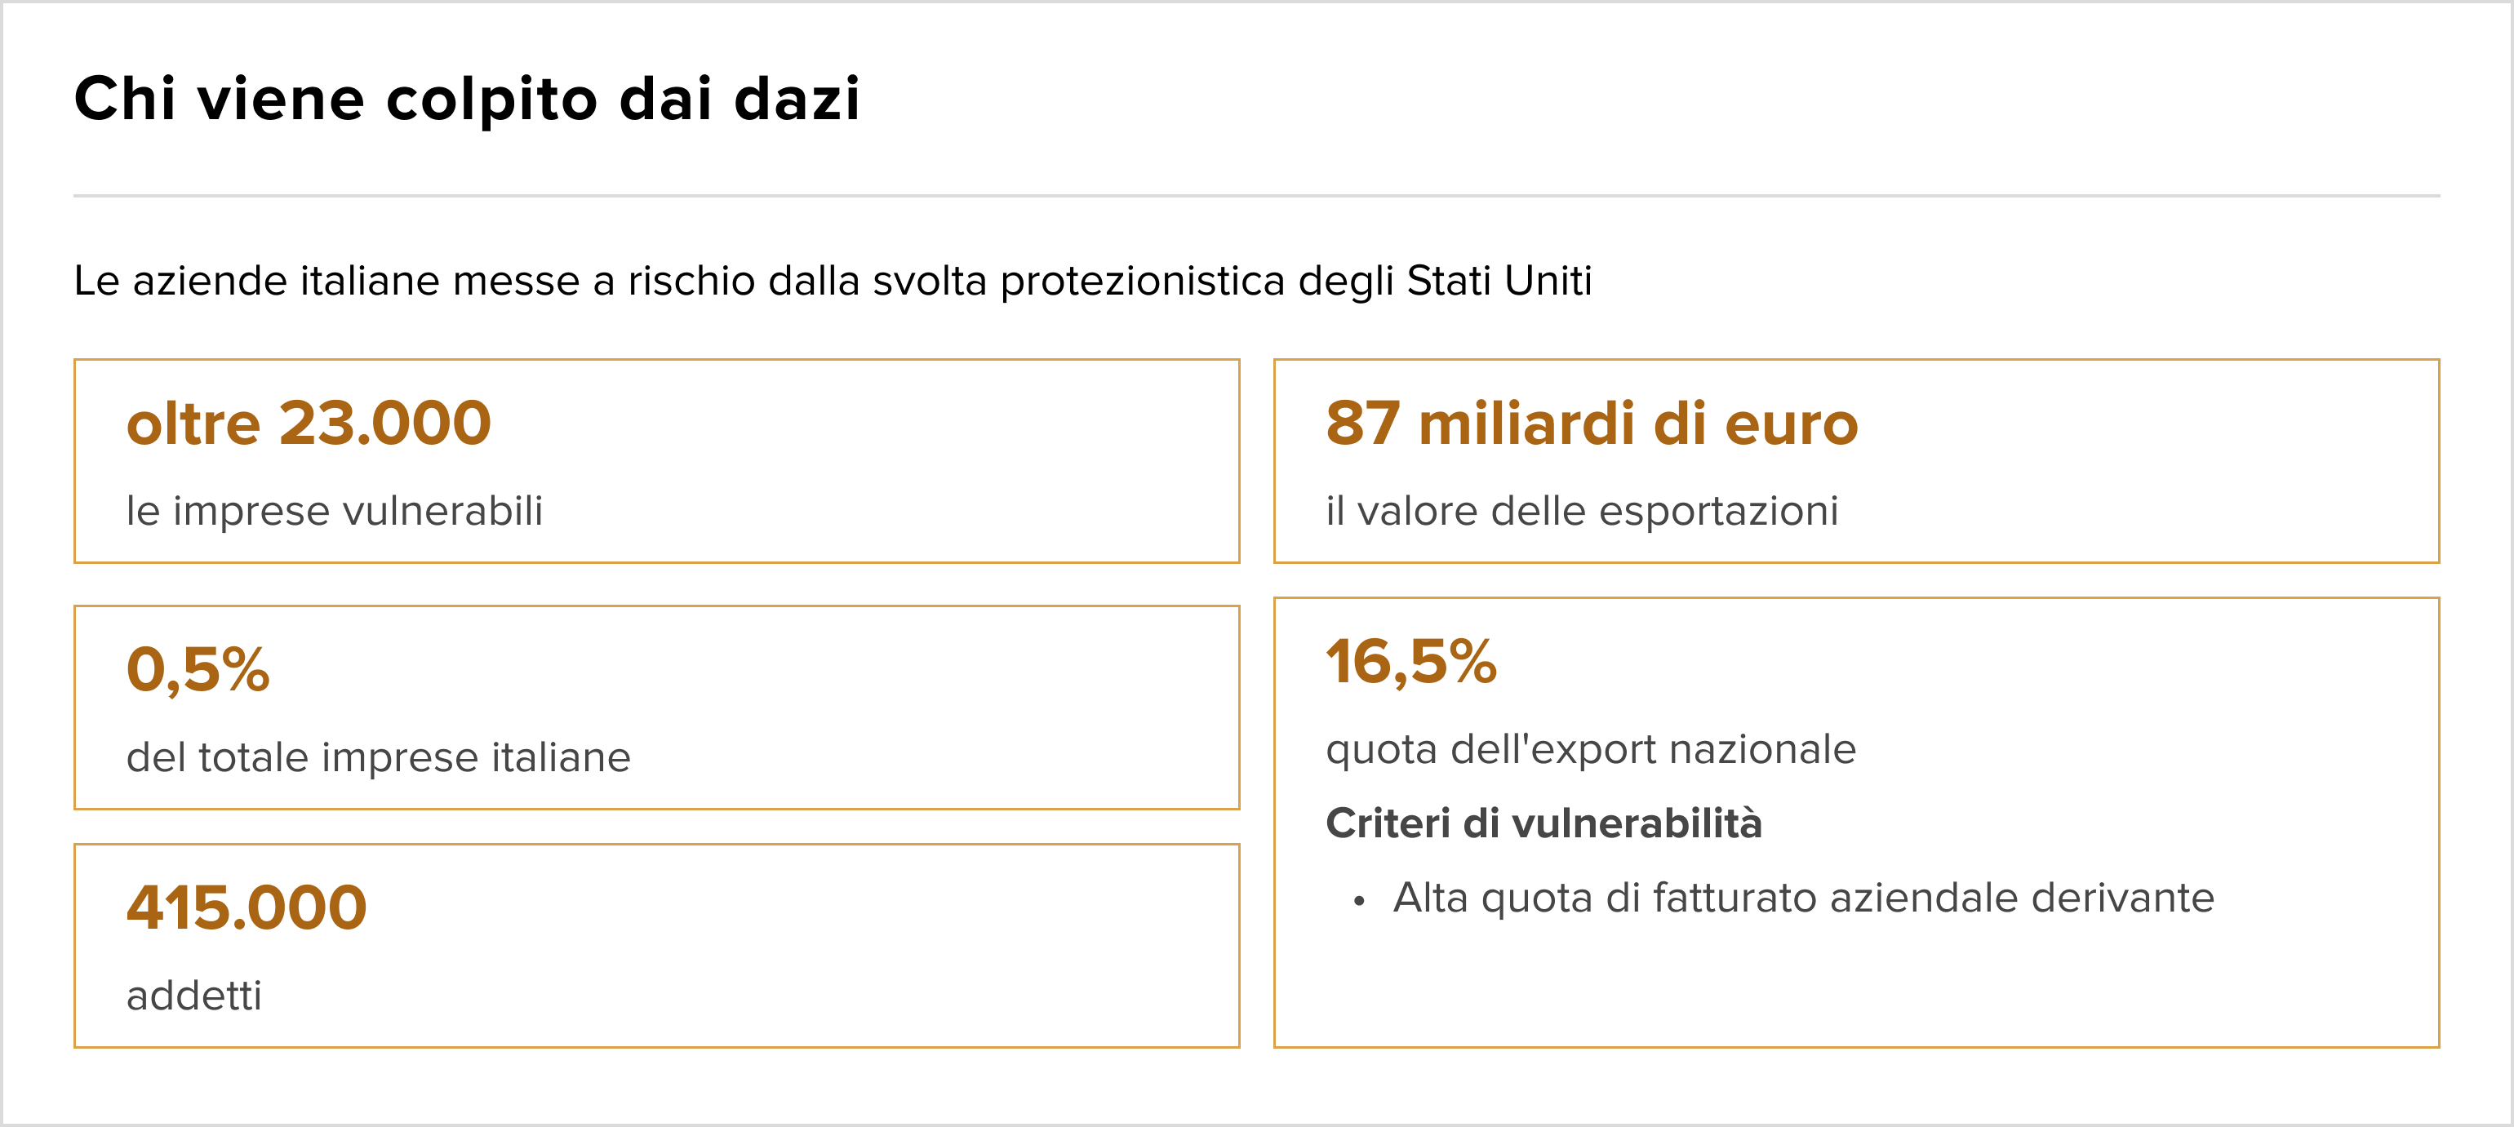Click "quota dell'export nazionale" text

pos(1591,749)
